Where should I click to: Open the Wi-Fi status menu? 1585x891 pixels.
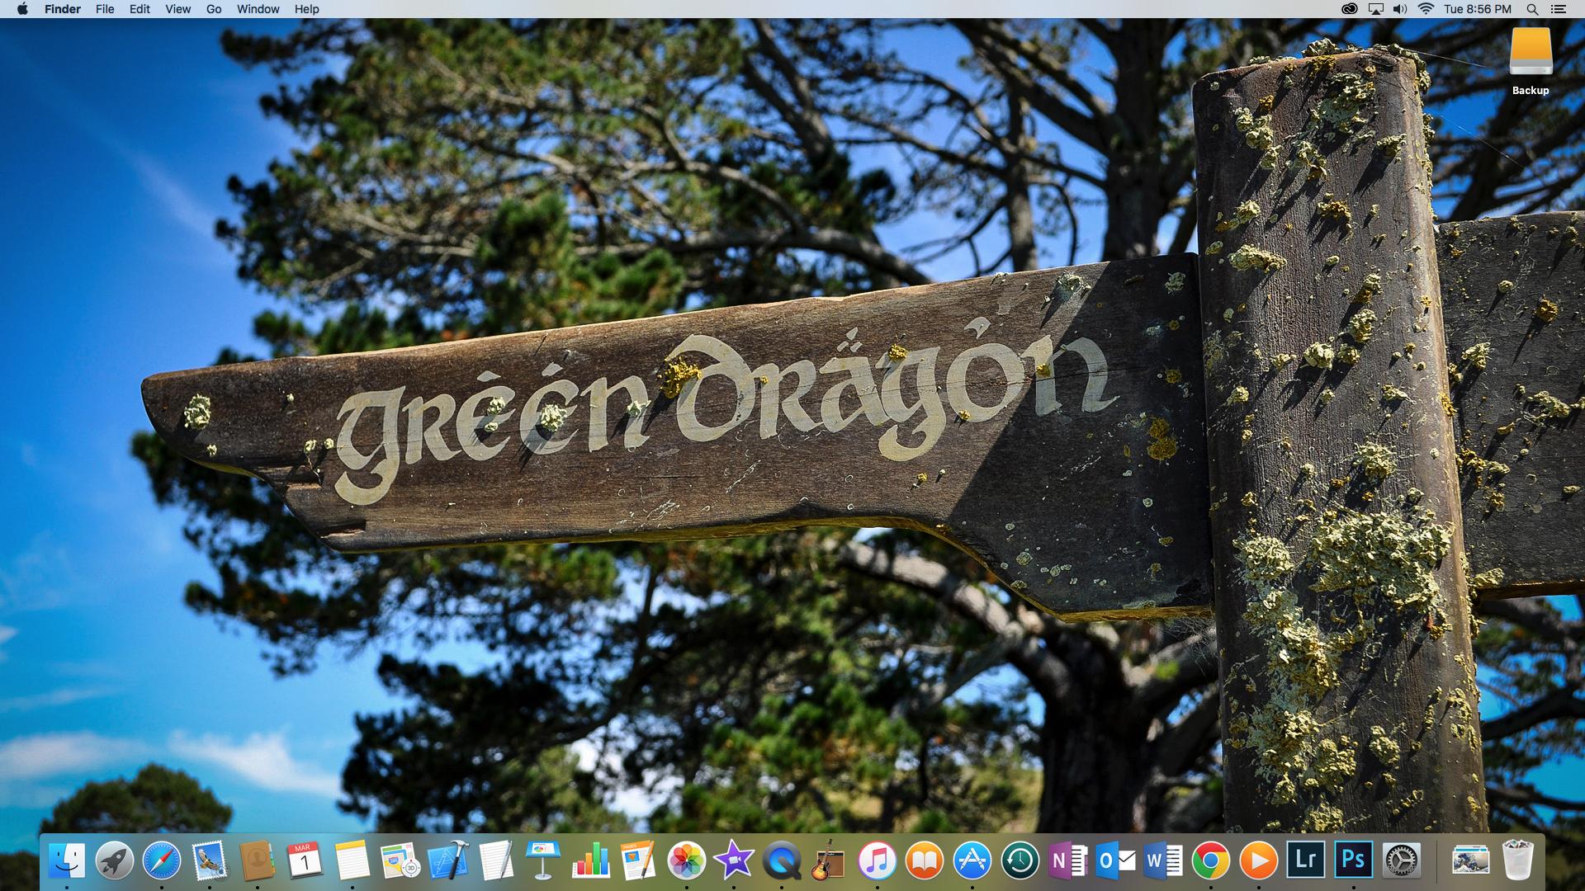[x=1426, y=9]
